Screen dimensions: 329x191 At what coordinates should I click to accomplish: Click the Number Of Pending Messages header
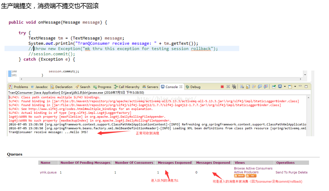click(x=85, y=163)
